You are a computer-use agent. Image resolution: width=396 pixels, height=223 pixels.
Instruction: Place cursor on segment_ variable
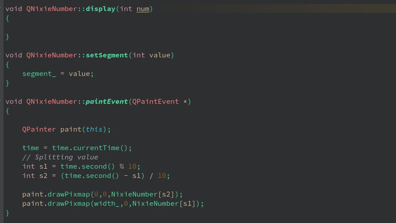(39, 74)
